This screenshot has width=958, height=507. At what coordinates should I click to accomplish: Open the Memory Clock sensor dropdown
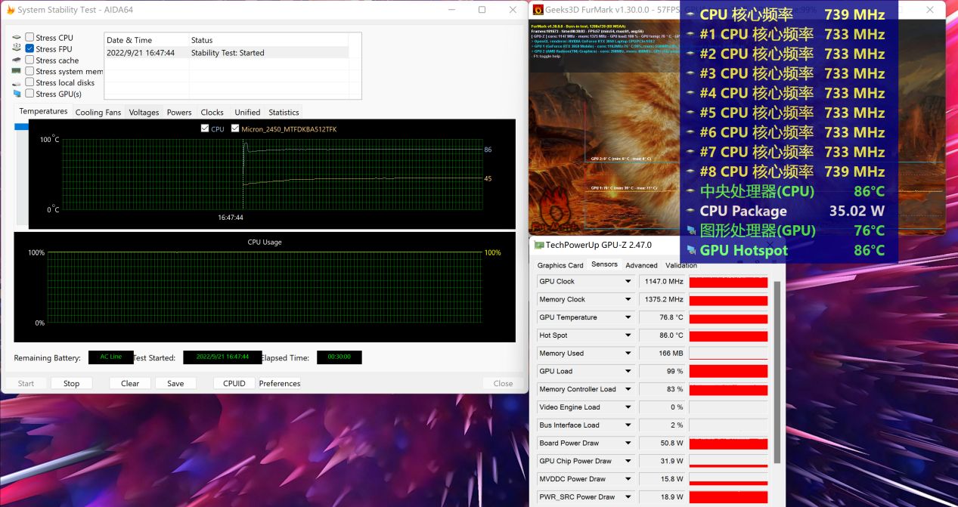pos(628,299)
